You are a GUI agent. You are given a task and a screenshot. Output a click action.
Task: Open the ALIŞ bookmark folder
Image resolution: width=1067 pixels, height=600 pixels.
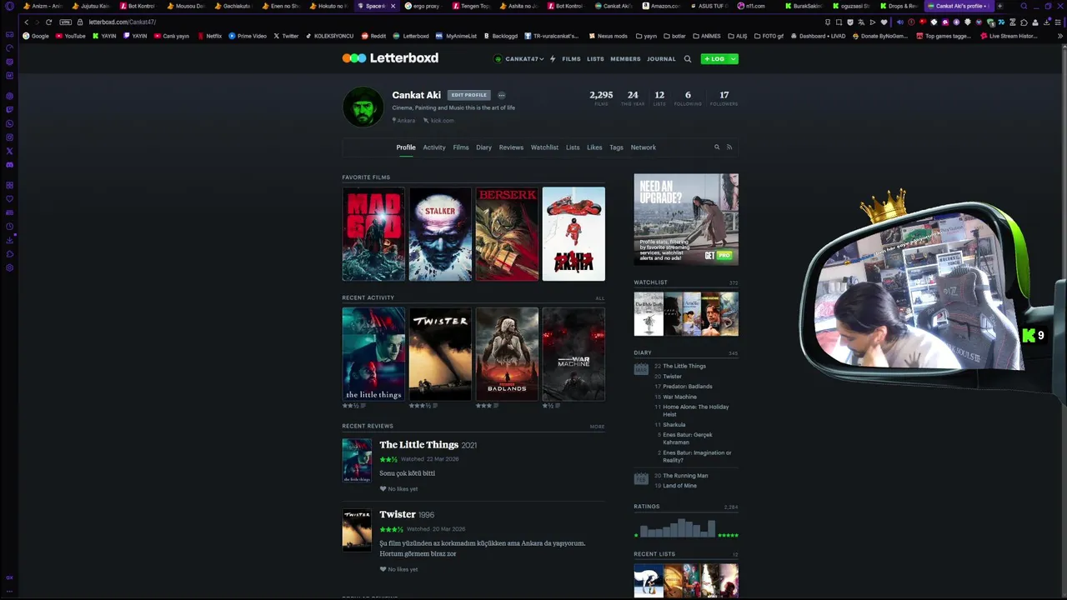tap(737, 36)
